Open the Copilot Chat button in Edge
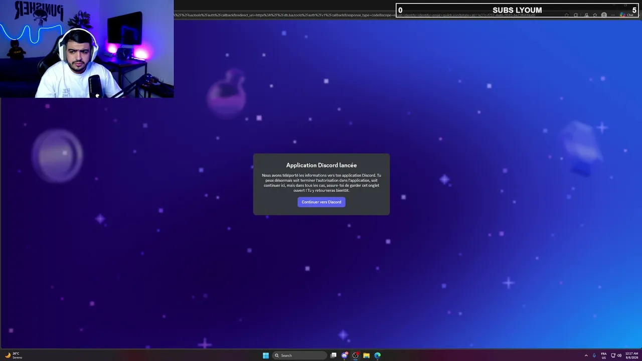Screen dimensions: 642x361 (x=627, y=15)
